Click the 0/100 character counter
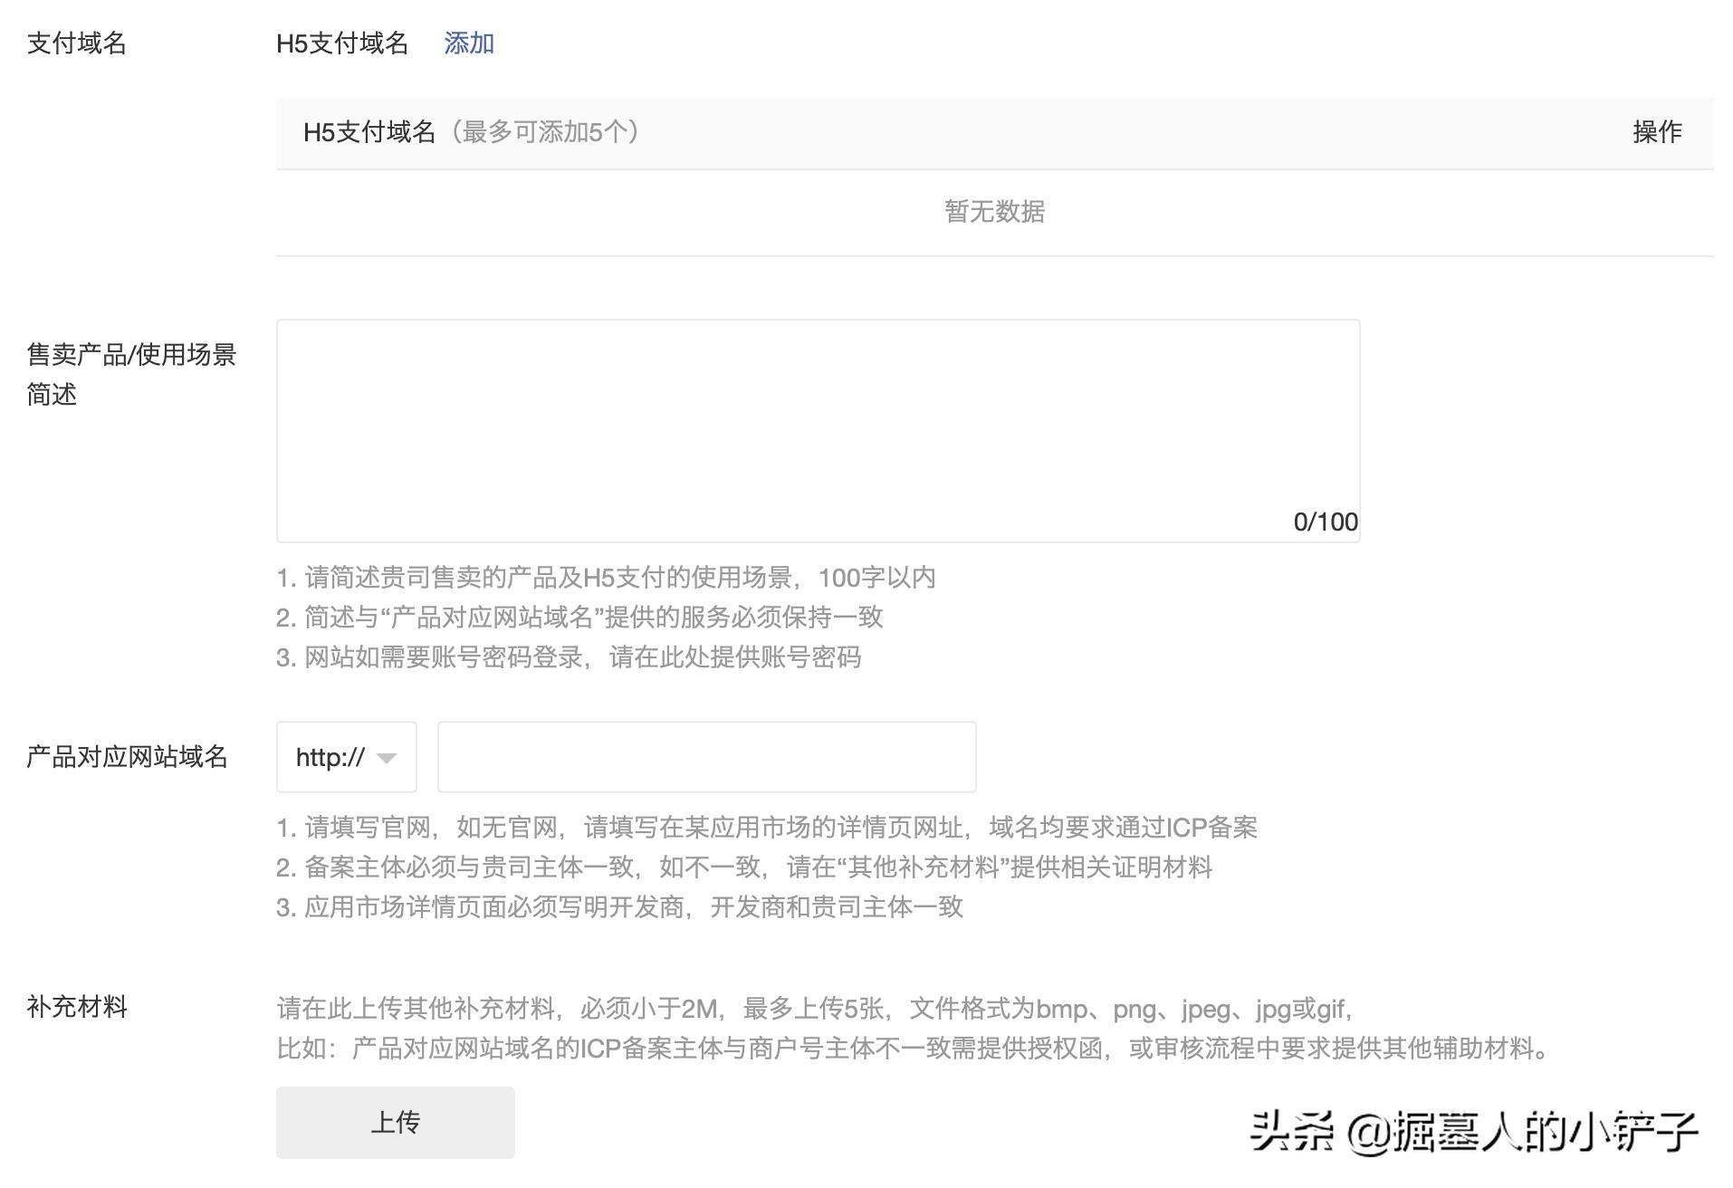 1325,522
